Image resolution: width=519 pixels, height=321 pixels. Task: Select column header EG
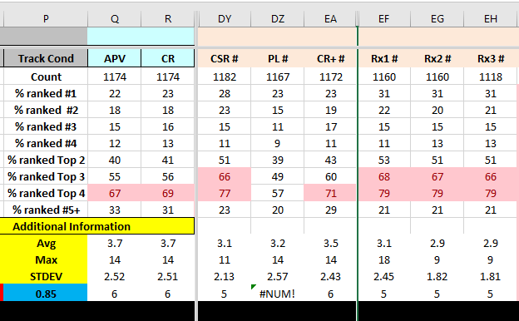[x=437, y=19]
